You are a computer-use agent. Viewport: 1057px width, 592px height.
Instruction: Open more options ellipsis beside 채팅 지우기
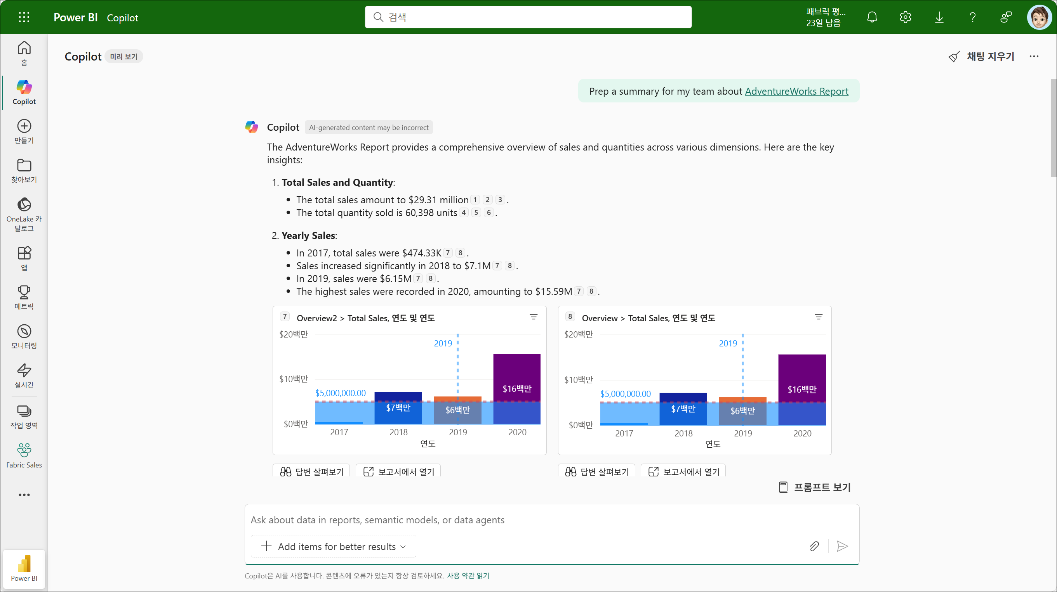pos(1034,57)
